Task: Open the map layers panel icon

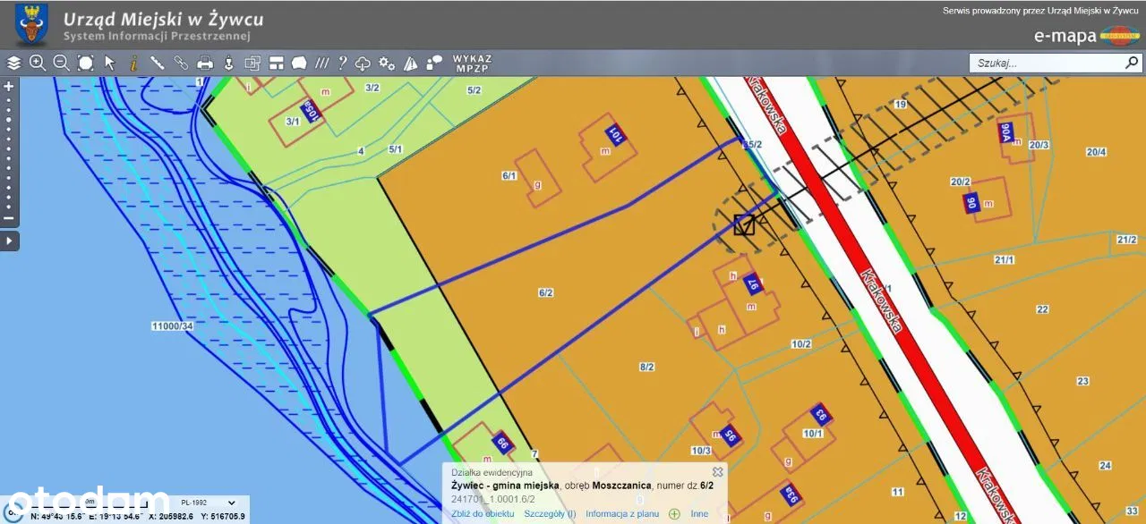Action: coord(13,63)
